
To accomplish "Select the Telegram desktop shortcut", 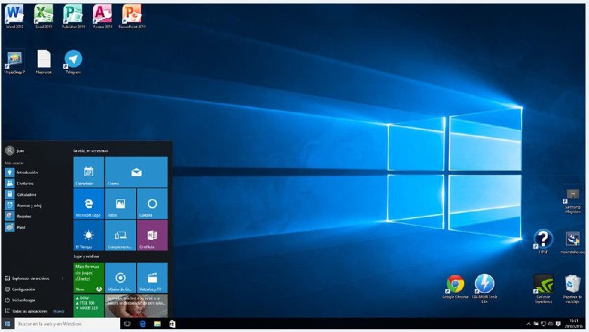I will pos(73,60).
